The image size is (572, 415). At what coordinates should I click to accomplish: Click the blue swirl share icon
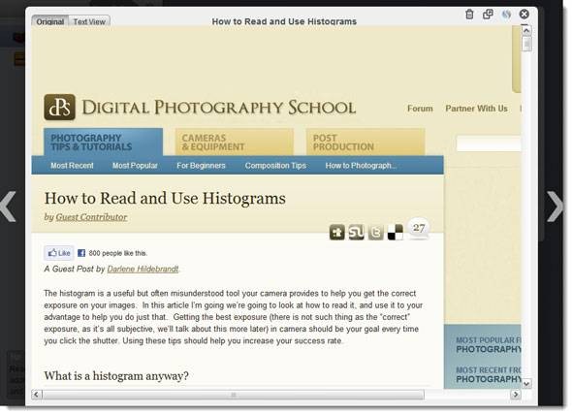[x=506, y=15]
